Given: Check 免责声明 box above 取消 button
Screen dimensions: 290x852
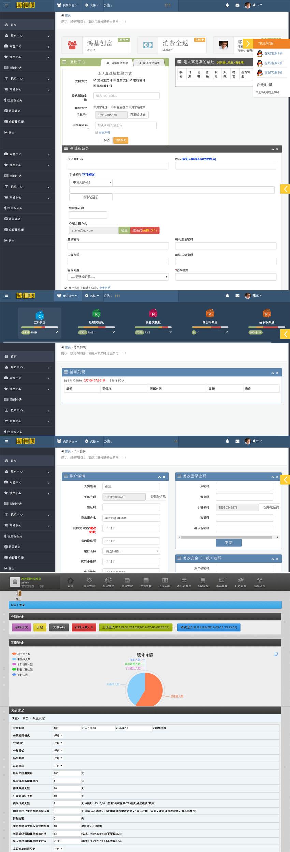Looking at the screenshot, I should [x=96, y=132].
